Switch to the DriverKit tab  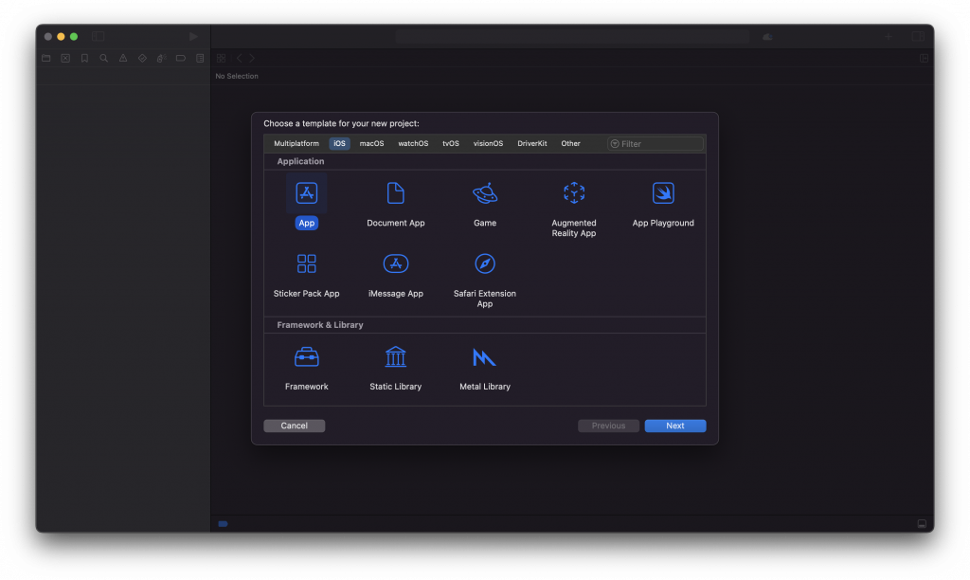tap(532, 144)
